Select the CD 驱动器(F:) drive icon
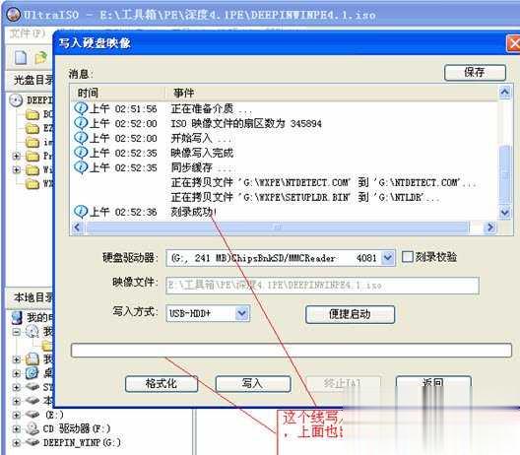 click(32, 428)
